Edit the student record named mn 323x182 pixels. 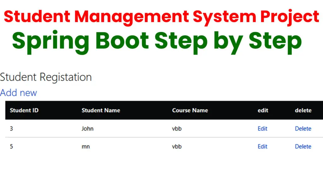(262, 146)
